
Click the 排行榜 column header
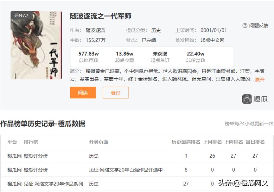pos(31,142)
